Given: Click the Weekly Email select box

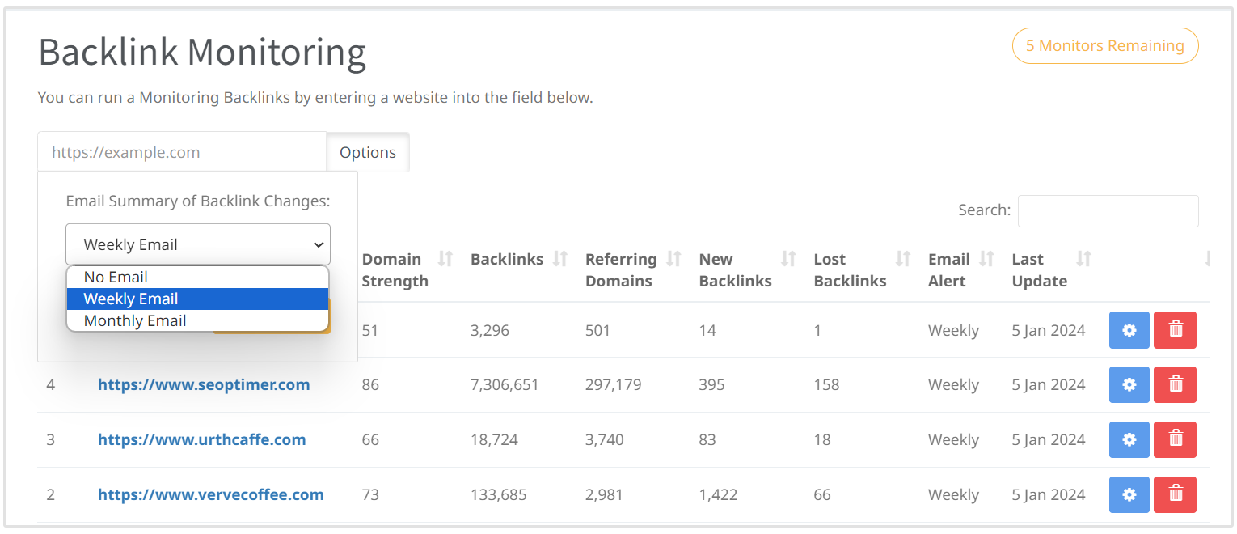Looking at the screenshot, I should click(197, 244).
